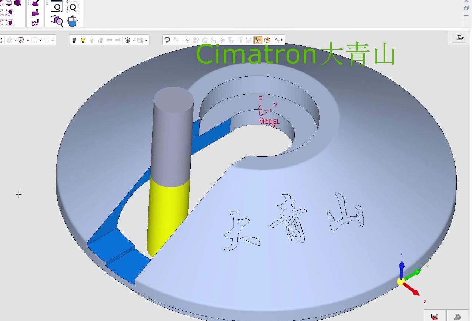This screenshot has width=472, height=321.
Task: Select the dotted-box zoom selection icon
Action: point(73,7)
